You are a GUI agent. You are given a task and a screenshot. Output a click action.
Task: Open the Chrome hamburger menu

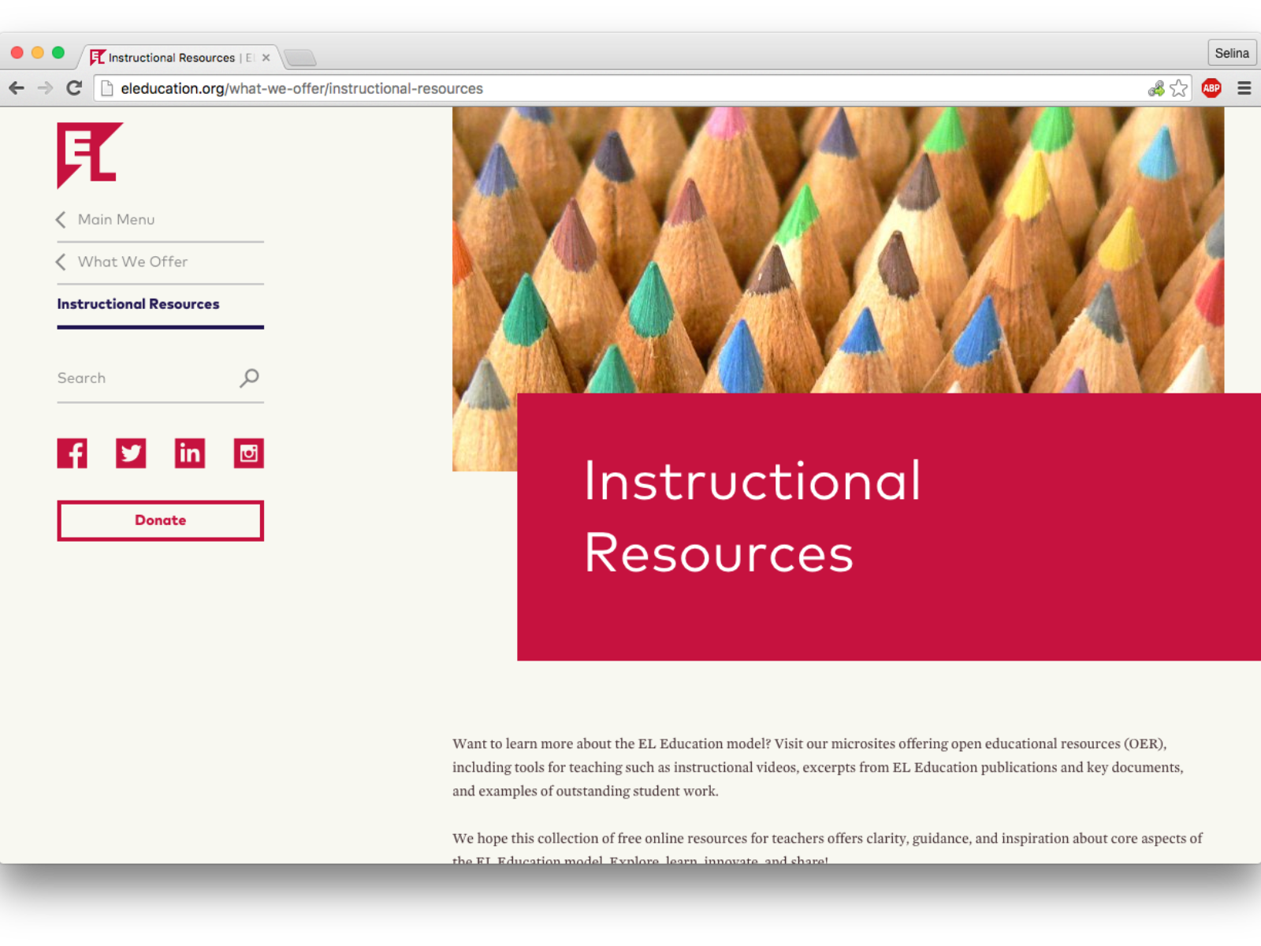(1244, 88)
